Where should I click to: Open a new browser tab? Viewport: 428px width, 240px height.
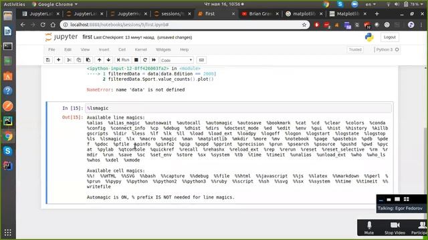click(377, 13)
